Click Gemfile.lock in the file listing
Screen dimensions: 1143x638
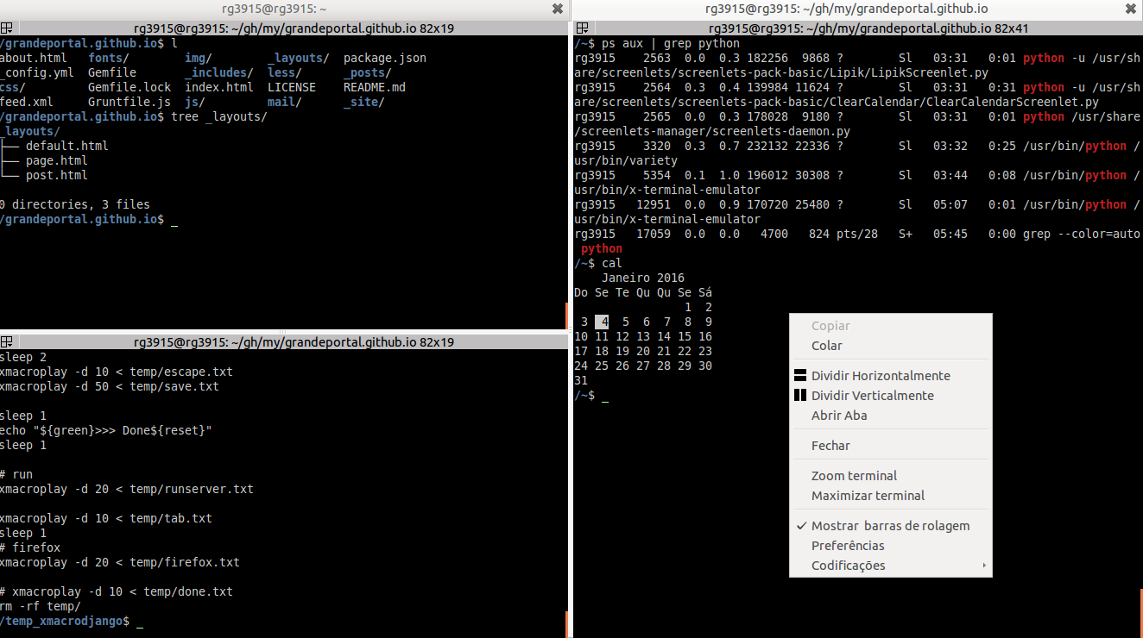point(129,88)
